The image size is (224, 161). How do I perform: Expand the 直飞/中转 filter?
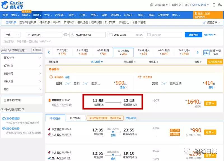[22, 58]
